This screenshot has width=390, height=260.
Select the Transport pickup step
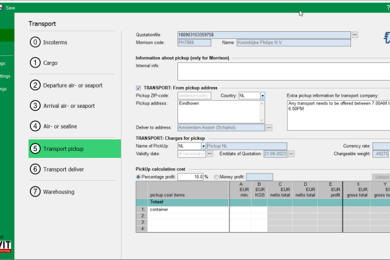pyautogui.click(x=75, y=149)
